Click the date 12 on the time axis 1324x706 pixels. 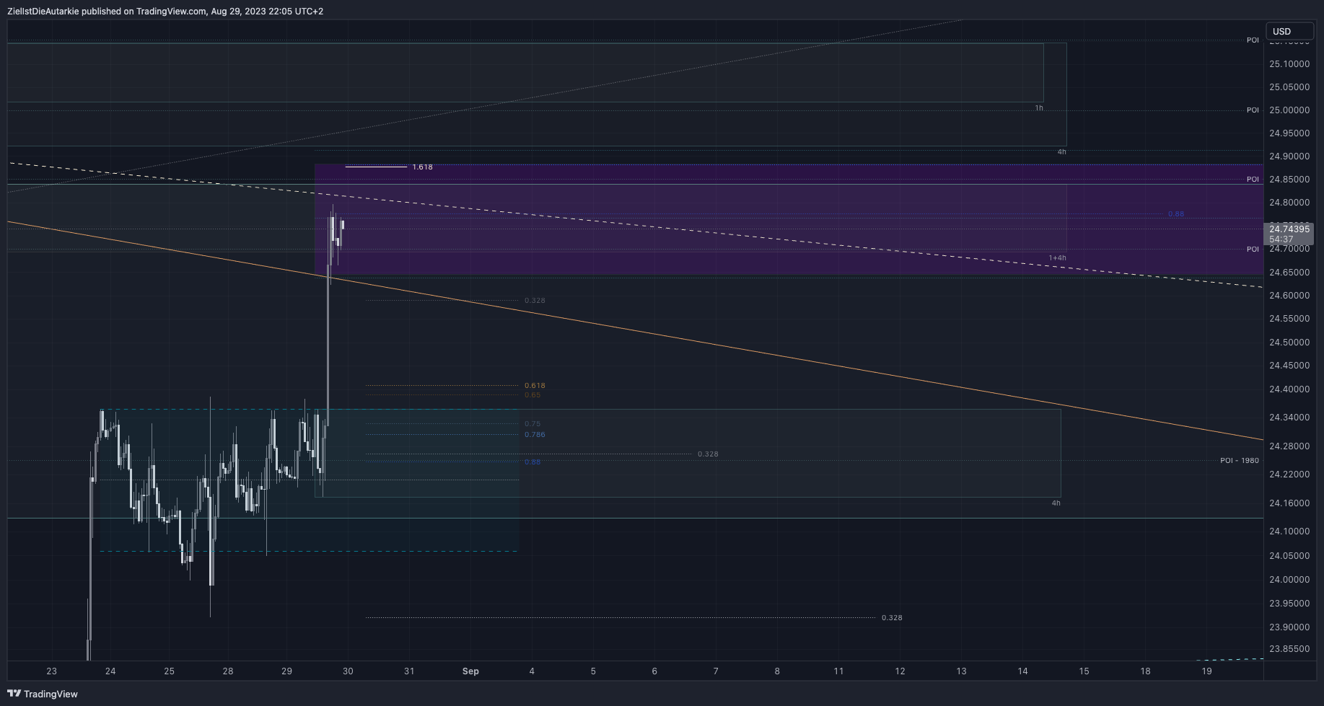point(900,671)
